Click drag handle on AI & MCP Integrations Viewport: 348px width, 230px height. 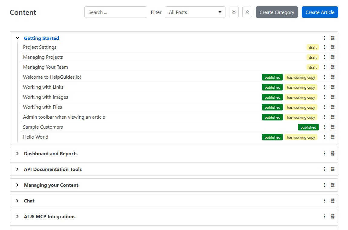pos(333,216)
